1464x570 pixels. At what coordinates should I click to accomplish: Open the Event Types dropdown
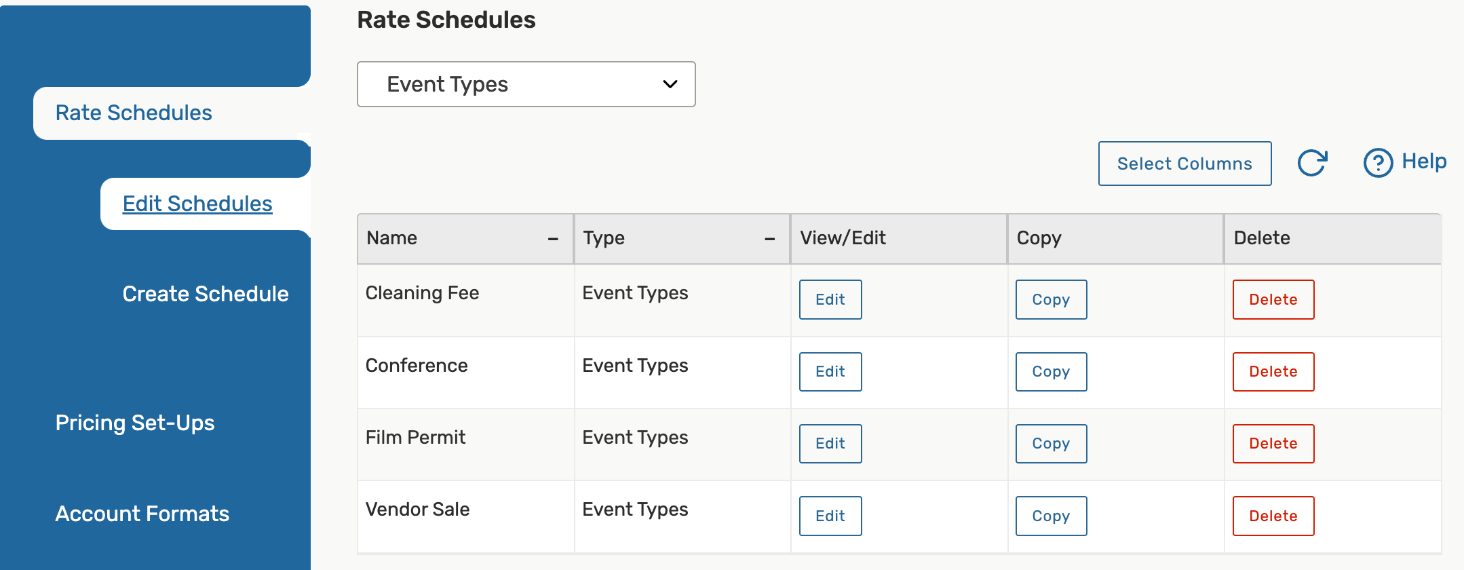pos(526,84)
